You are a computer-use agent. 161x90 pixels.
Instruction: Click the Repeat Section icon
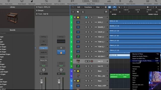coord(109,1)
